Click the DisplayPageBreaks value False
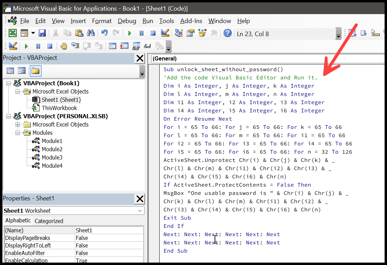This screenshot has width=387, height=265. pyautogui.click(x=109, y=238)
